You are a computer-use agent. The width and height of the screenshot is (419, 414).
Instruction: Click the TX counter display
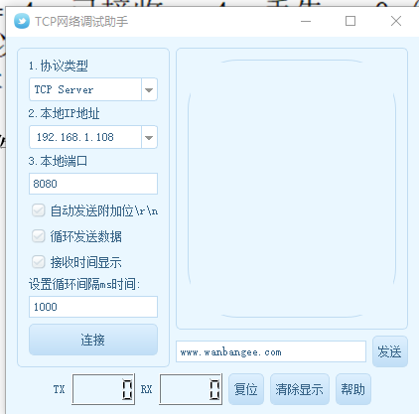(x=103, y=389)
